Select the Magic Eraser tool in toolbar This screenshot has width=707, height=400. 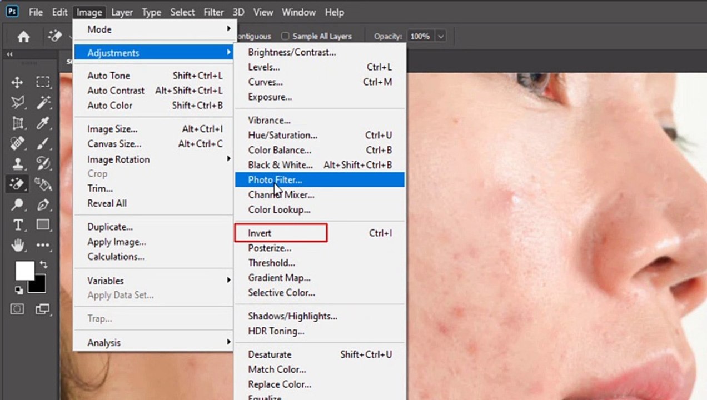(x=17, y=184)
